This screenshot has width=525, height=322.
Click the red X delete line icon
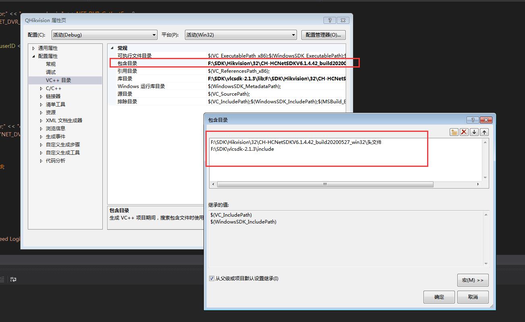point(464,132)
